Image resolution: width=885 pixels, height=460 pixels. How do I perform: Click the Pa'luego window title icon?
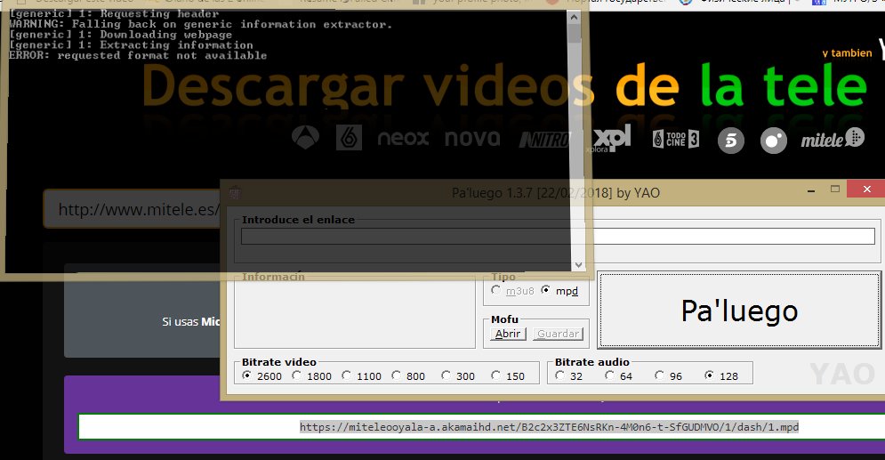tap(235, 193)
